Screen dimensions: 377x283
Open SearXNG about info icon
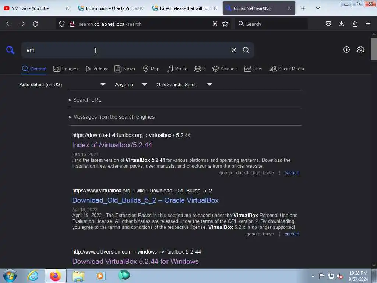346,50
